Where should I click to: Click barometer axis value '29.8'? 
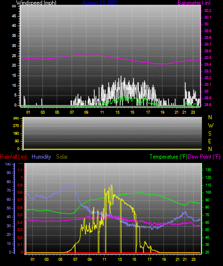(x=208, y=37)
